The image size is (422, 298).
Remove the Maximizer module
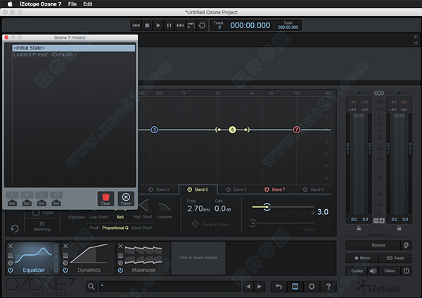120,246
